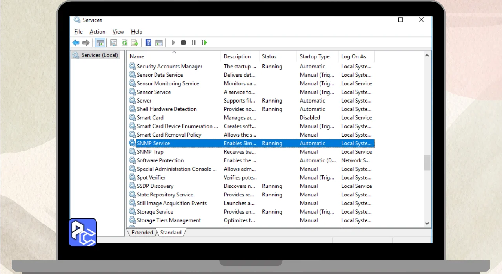Switch to the Standard tab
The image size is (502, 274).
tap(171, 233)
